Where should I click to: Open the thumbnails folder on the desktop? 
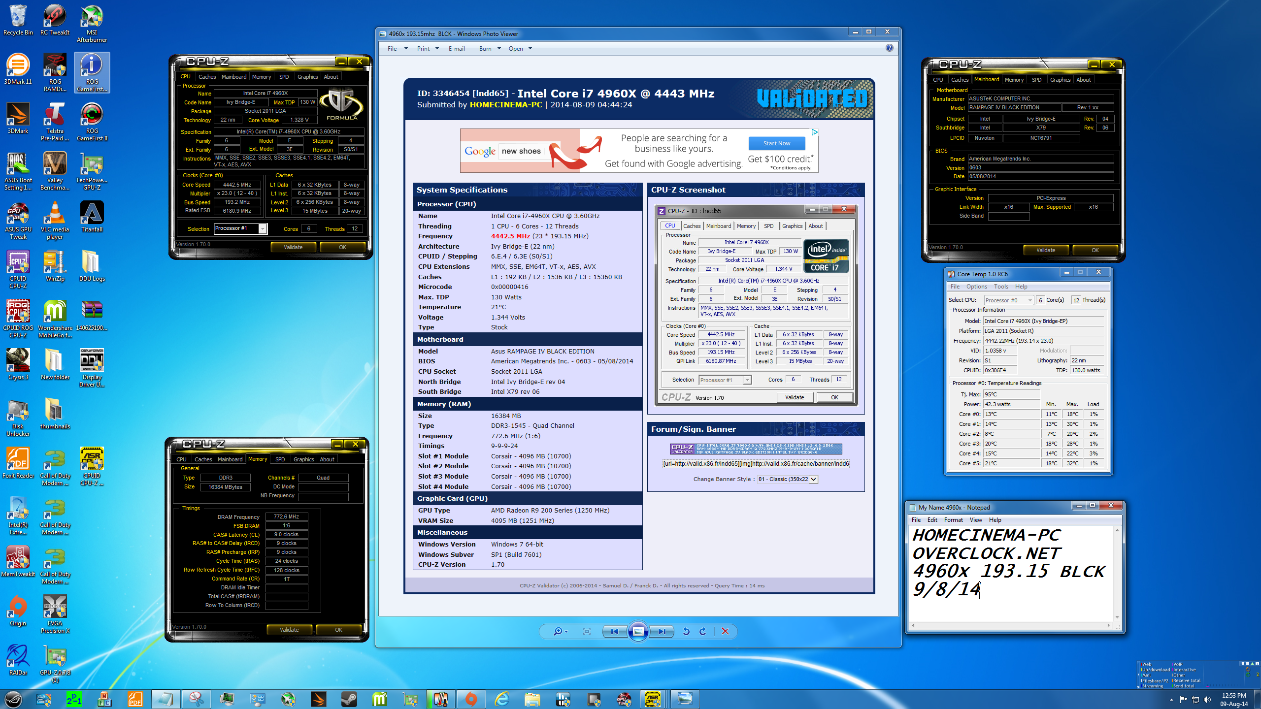(55, 414)
